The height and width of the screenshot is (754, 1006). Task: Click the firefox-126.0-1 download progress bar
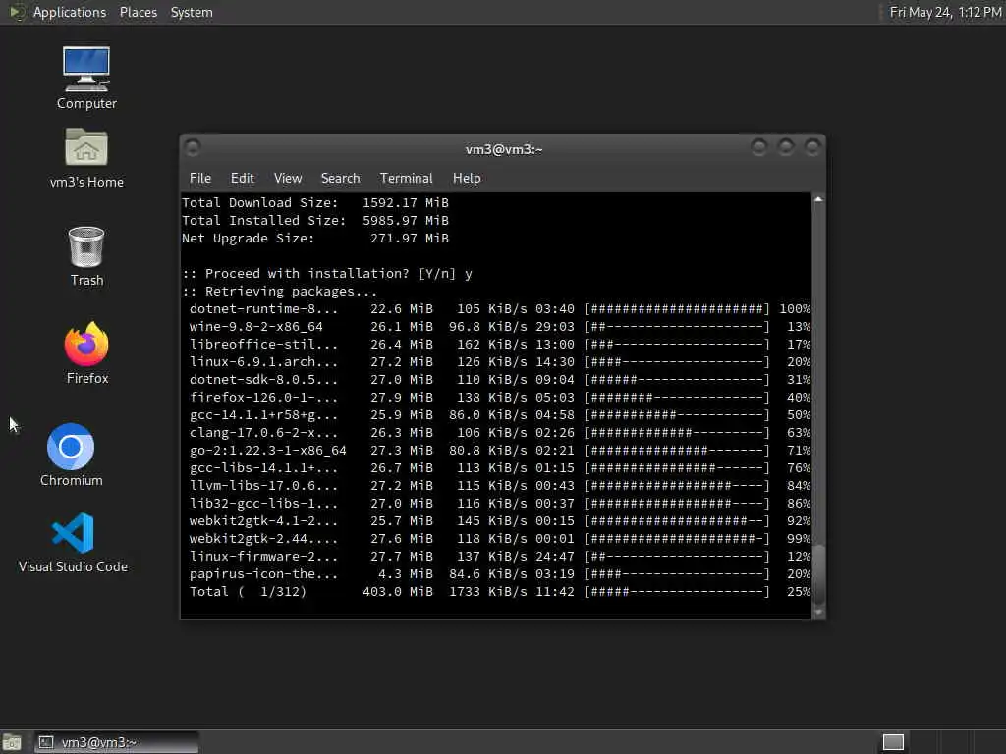676,398
